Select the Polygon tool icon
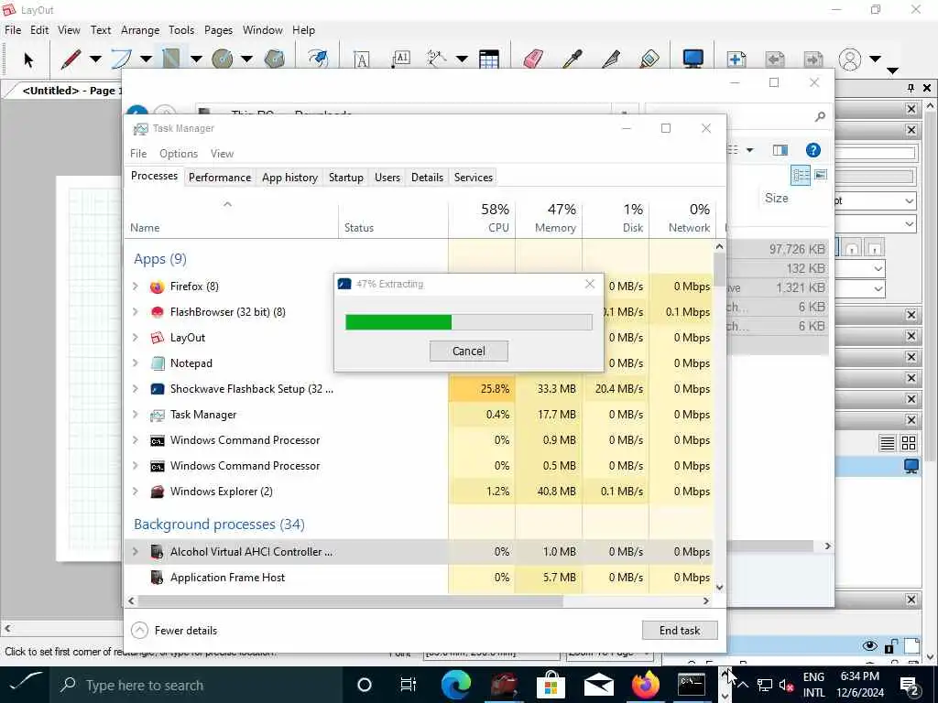Image resolution: width=938 pixels, height=703 pixels. 274,59
